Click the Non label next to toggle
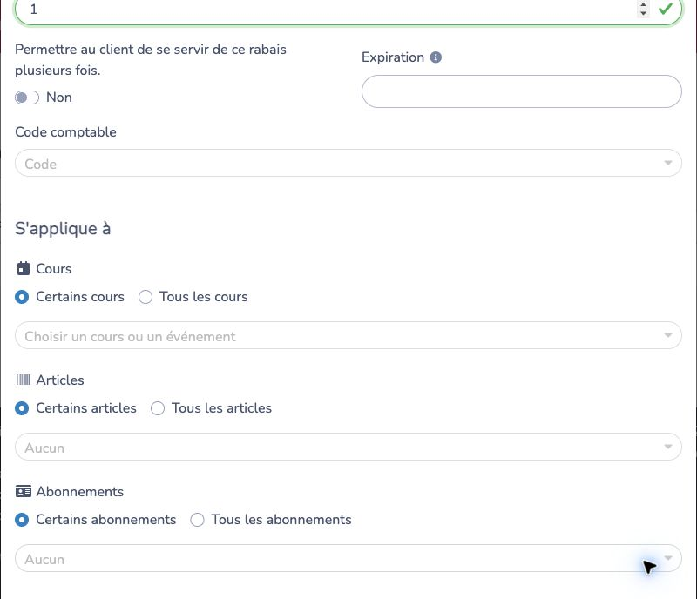697x599 pixels. [59, 98]
